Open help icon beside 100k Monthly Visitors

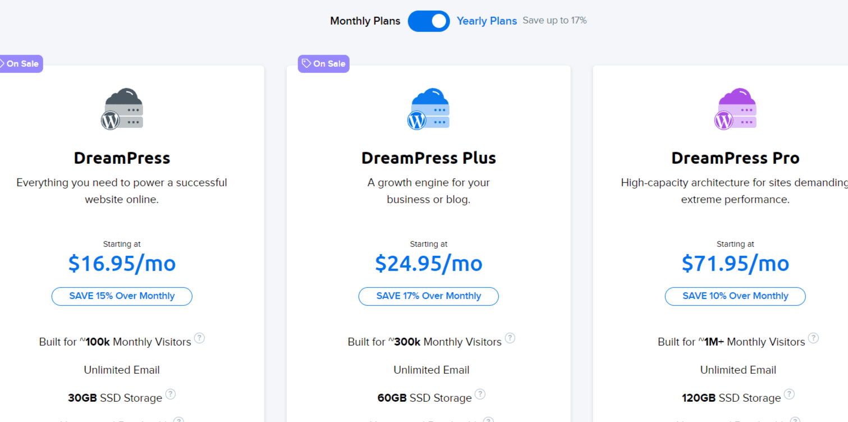(x=199, y=338)
